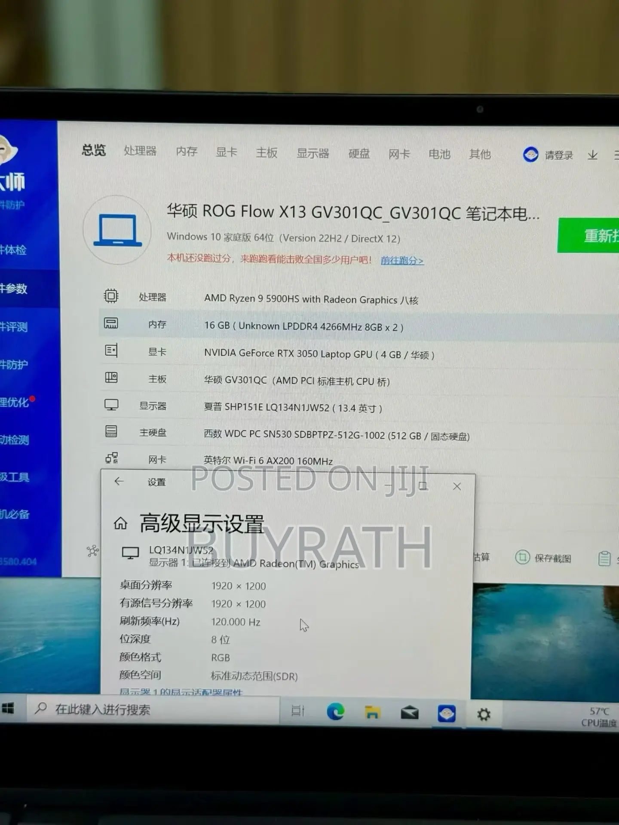Select 英特尔 Wi-Fi 6 AX200 text
The width and height of the screenshot is (619, 825).
point(268,461)
